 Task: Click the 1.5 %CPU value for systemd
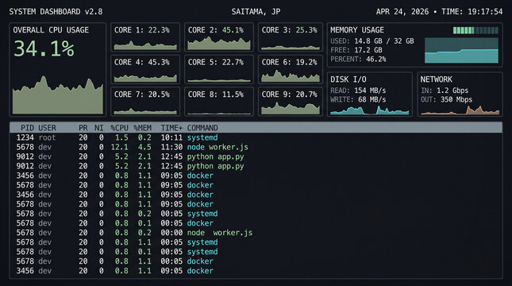click(121, 137)
